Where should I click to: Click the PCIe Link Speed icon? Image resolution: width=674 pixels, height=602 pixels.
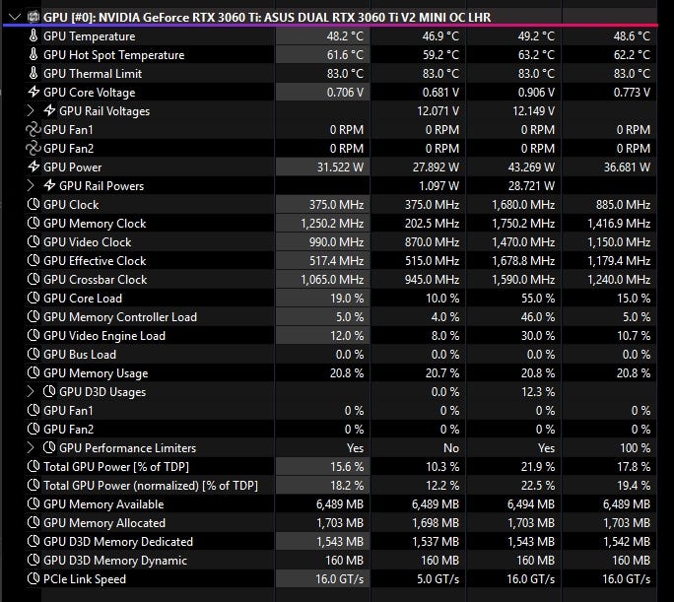[33, 578]
